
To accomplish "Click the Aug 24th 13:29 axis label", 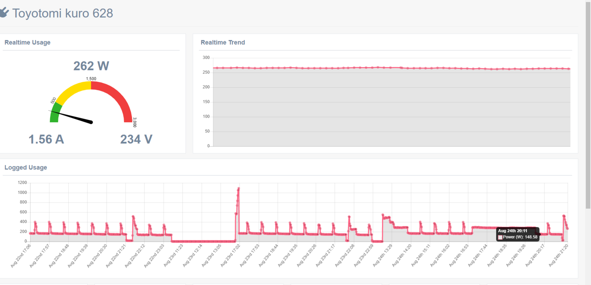I will pos(382,256).
